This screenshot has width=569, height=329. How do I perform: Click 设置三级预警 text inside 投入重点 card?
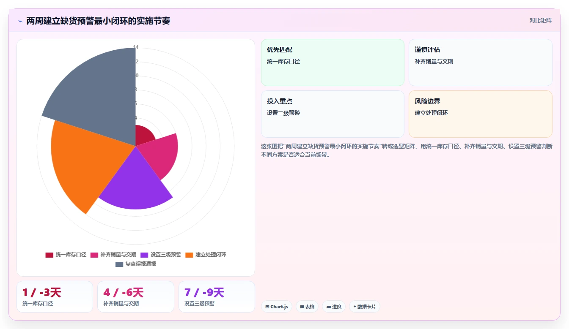[283, 113]
